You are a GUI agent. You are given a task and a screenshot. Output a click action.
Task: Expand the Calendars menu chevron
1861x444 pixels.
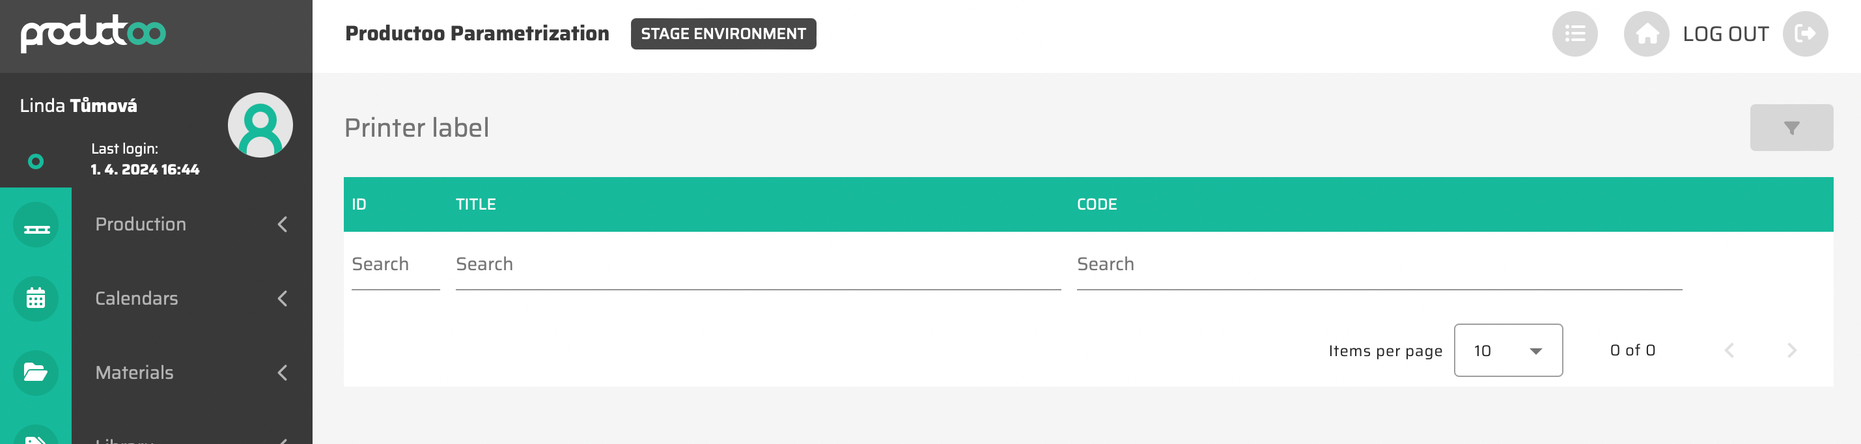coord(283,299)
